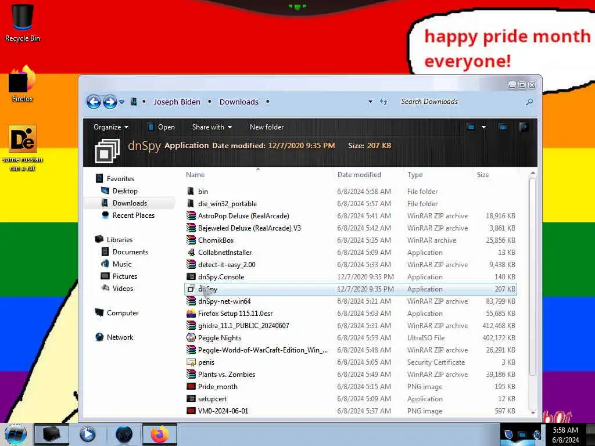Select Libraries in the navigation pane
Viewport: 595px width, 446px height.
114,240
